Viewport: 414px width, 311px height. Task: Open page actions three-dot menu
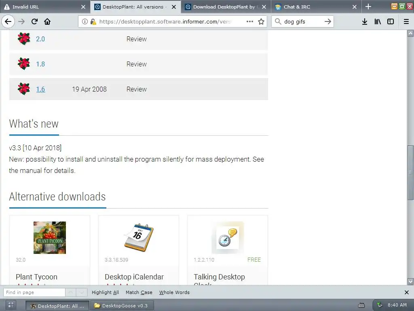click(x=249, y=21)
